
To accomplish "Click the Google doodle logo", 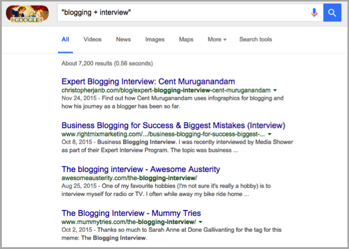I will point(27,14).
